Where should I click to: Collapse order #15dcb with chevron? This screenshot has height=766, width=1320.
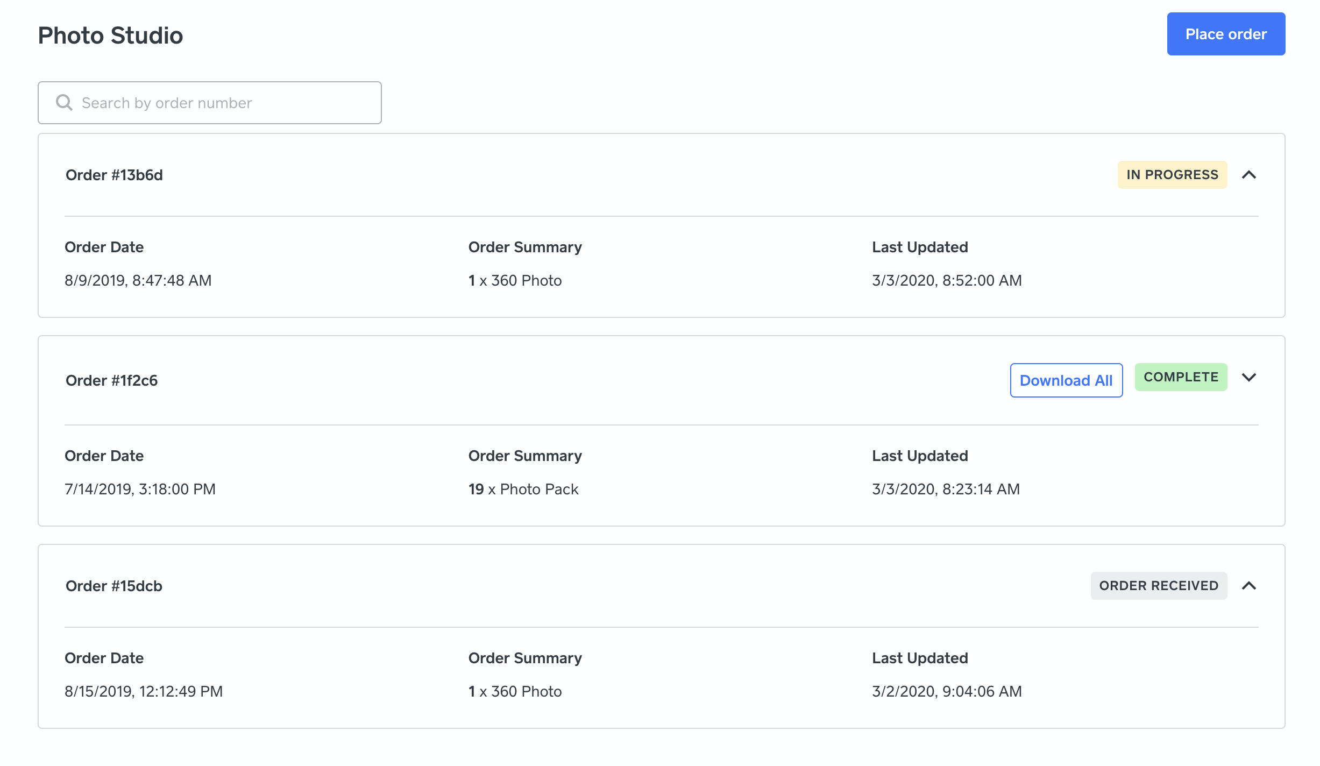(x=1248, y=586)
